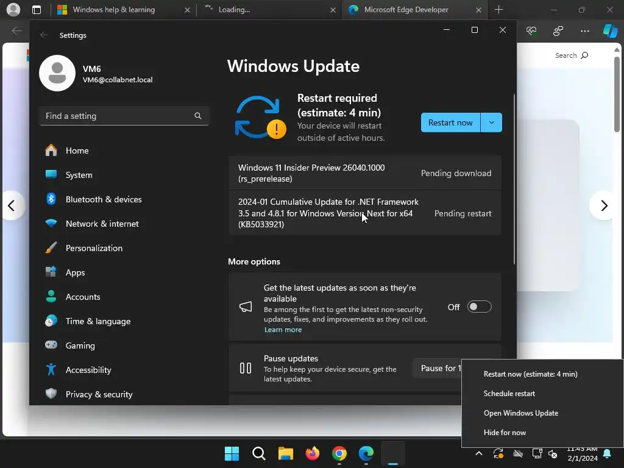
Task: Open the Pause for duration dropdown
Action: (x=437, y=368)
